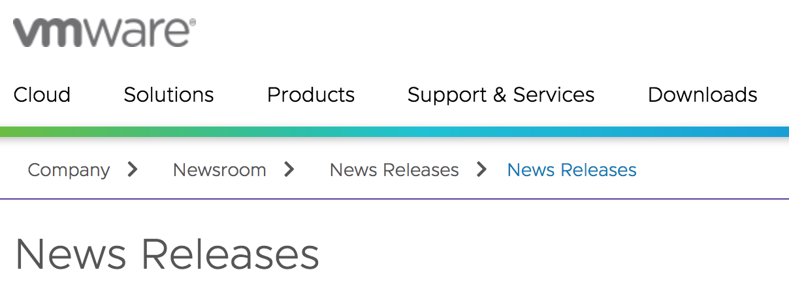Image resolution: width=789 pixels, height=287 pixels.
Task: Open Support & Services menu
Action: pos(501,95)
